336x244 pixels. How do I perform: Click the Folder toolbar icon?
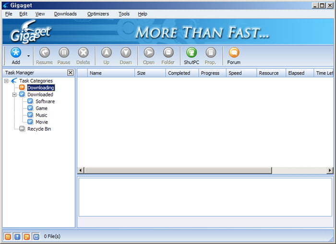click(x=168, y=53)
